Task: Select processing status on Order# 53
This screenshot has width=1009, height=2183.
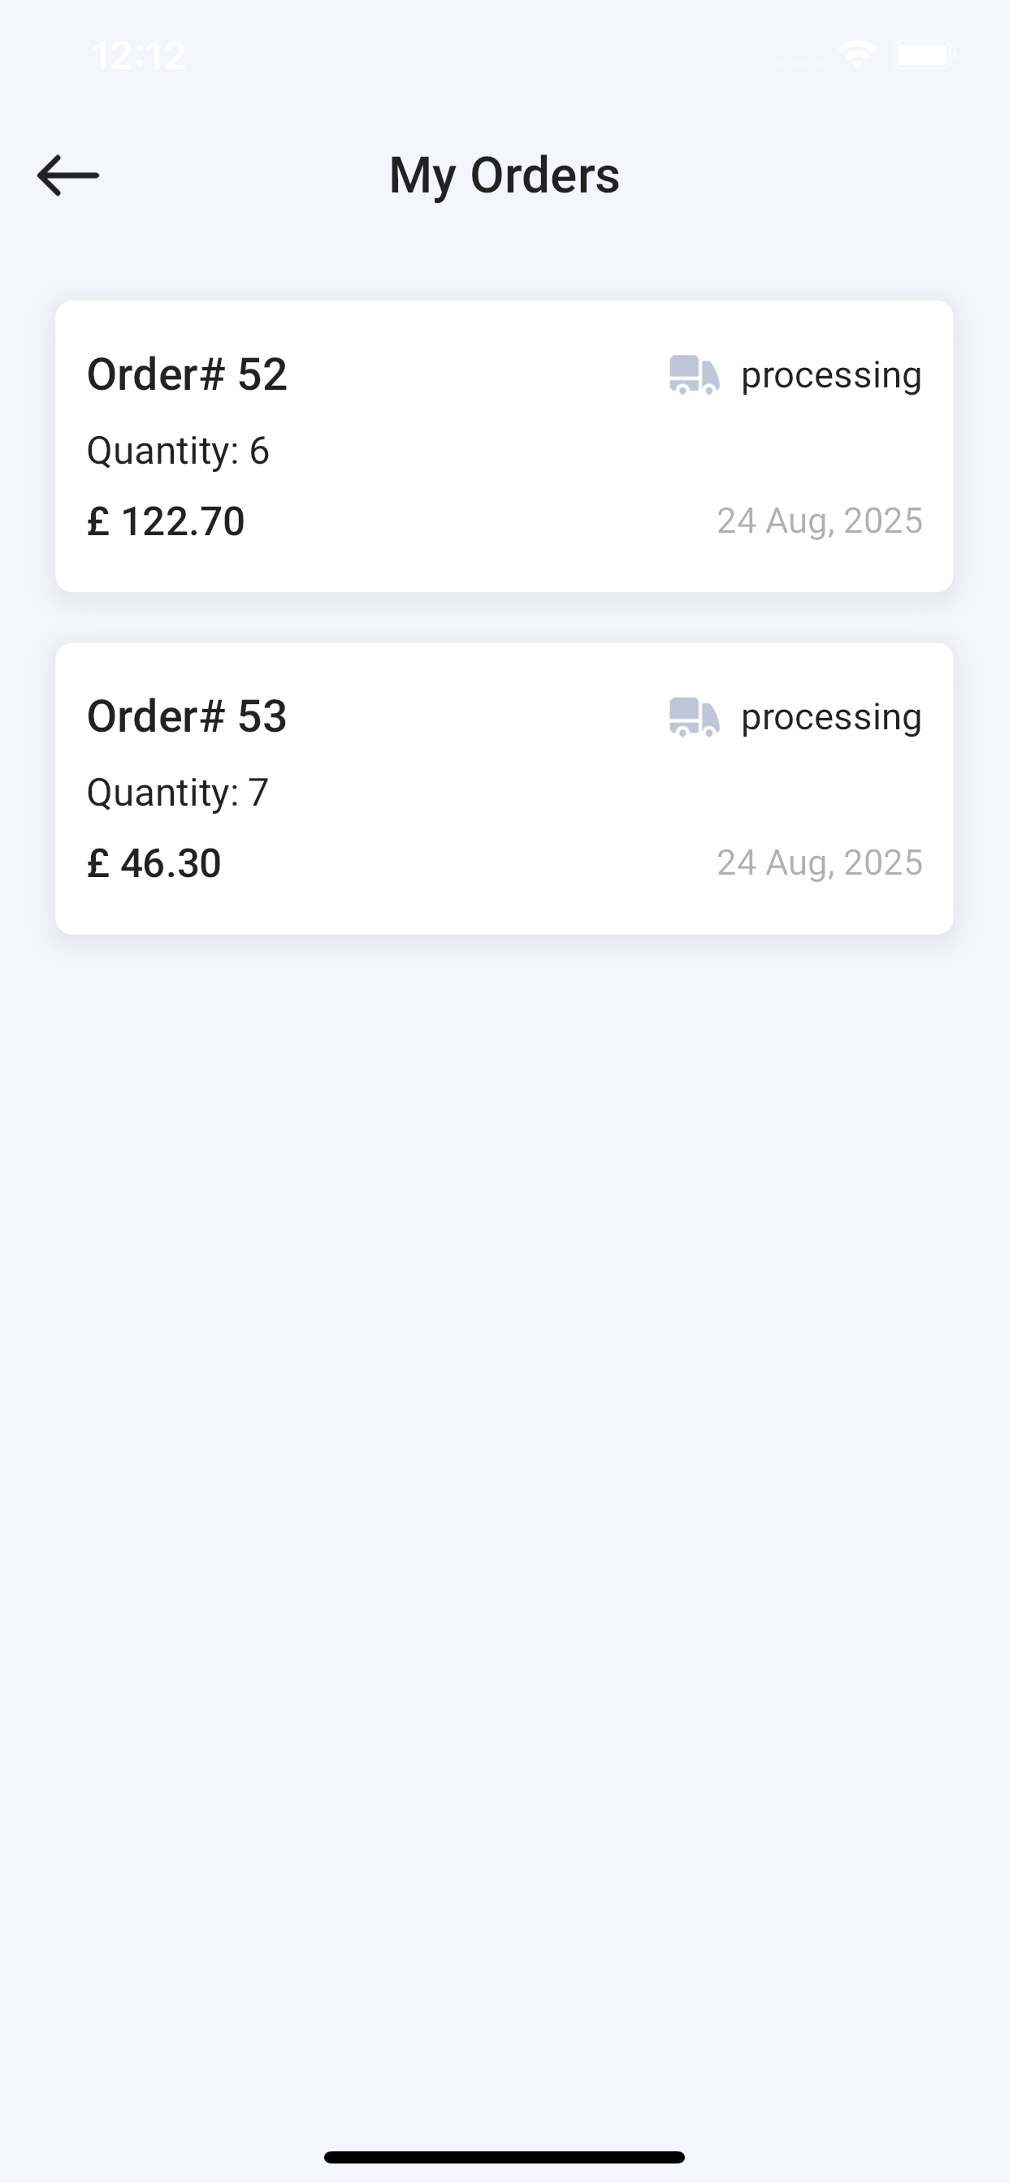Action: (x=831, y=719)
